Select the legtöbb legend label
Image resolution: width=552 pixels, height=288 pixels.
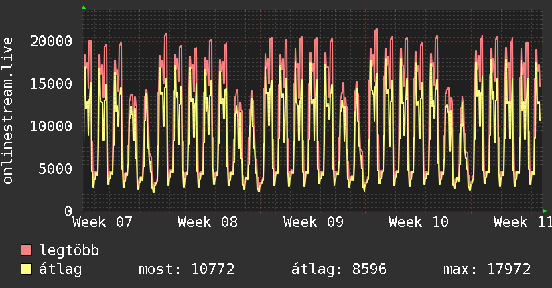click(x=69, y=250)
